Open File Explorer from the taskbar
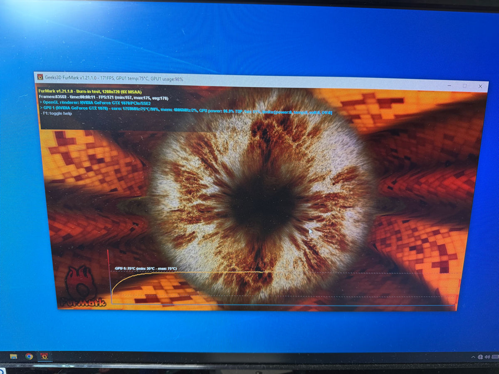 click(x=13, y=357)
